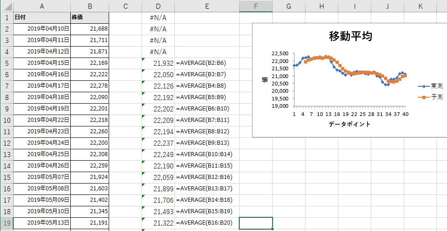
Task: Click the vertical axis title 値
Action: [x=265, y=79]
